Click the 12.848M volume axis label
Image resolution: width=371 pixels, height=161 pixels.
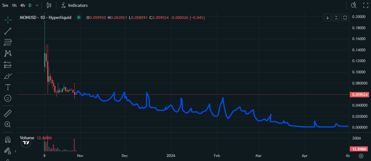point(359,149)
